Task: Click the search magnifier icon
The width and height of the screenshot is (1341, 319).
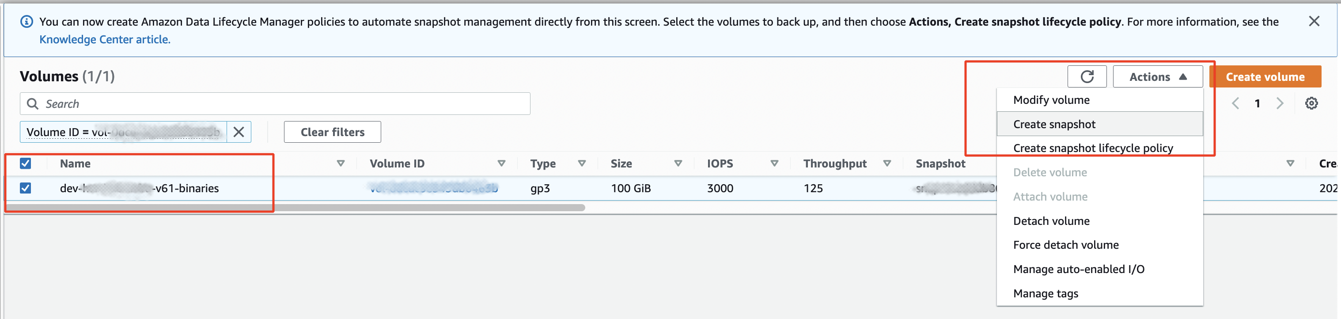Action: 33,103
